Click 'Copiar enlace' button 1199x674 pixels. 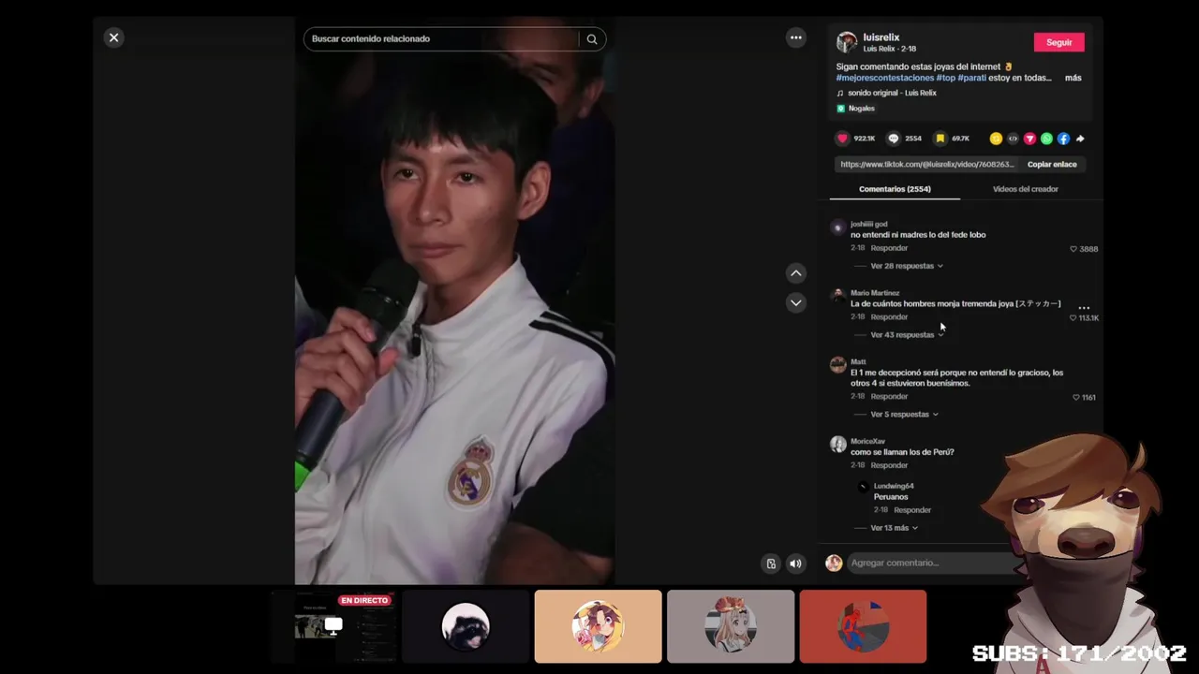tap(1052, 164)
